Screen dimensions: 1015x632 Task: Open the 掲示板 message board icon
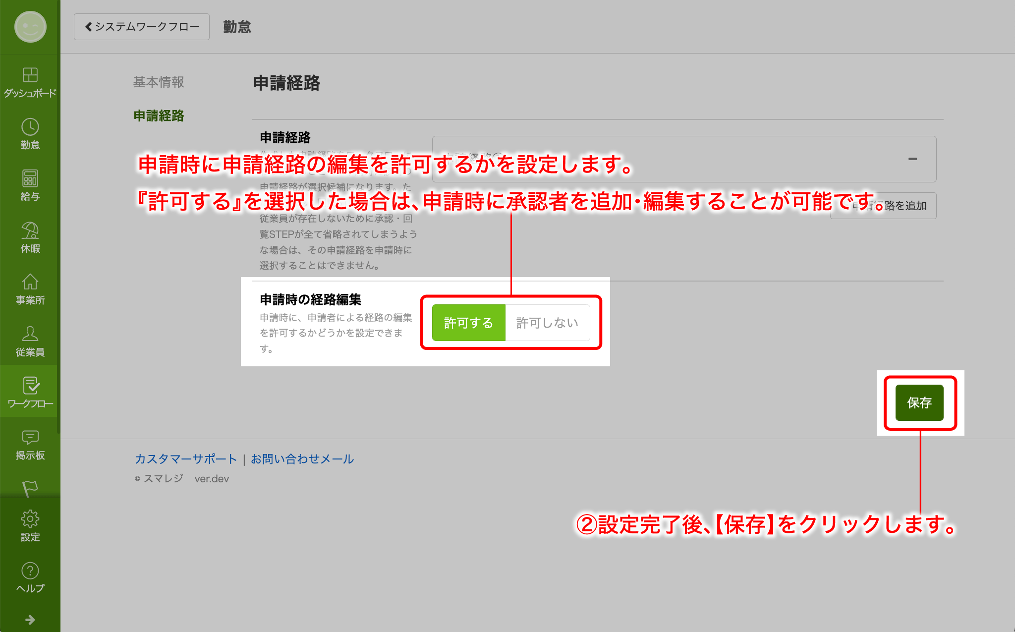[x=30, y=437]
